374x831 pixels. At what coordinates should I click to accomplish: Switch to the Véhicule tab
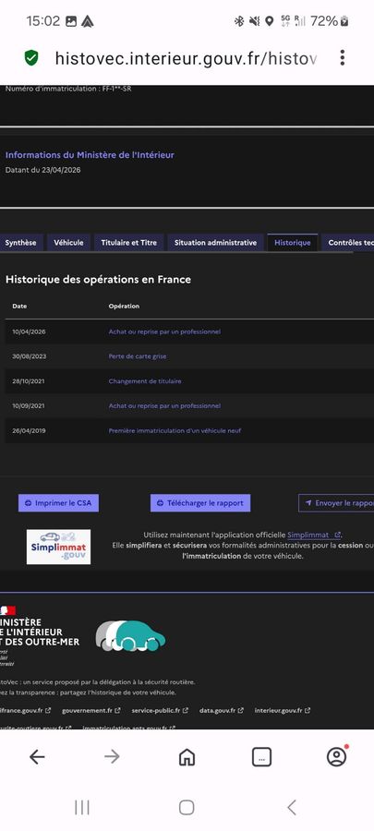click(68, 243)
